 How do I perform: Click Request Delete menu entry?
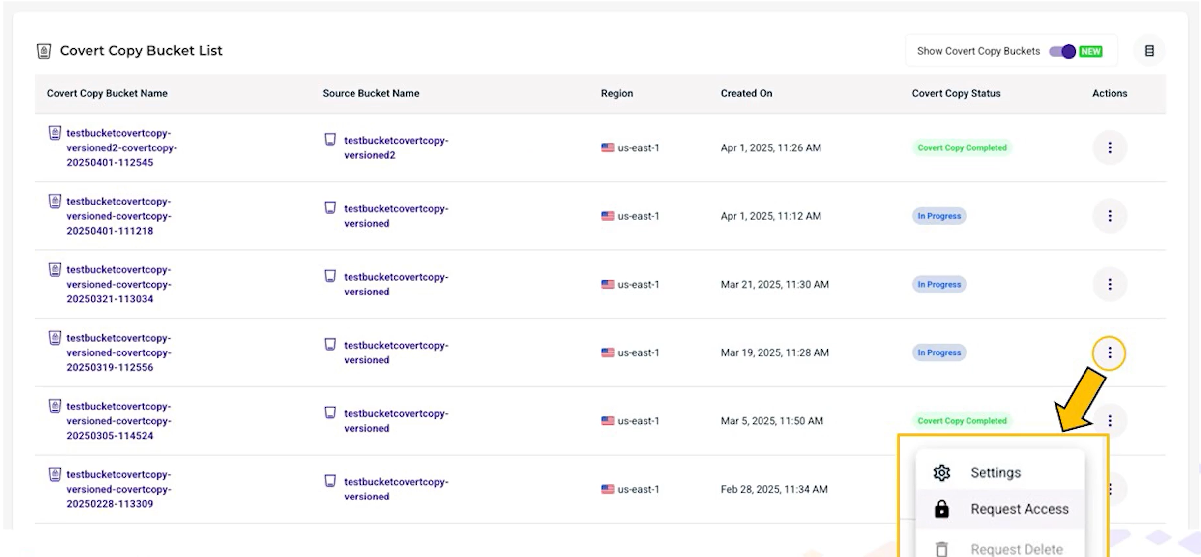click(1016, 549)
